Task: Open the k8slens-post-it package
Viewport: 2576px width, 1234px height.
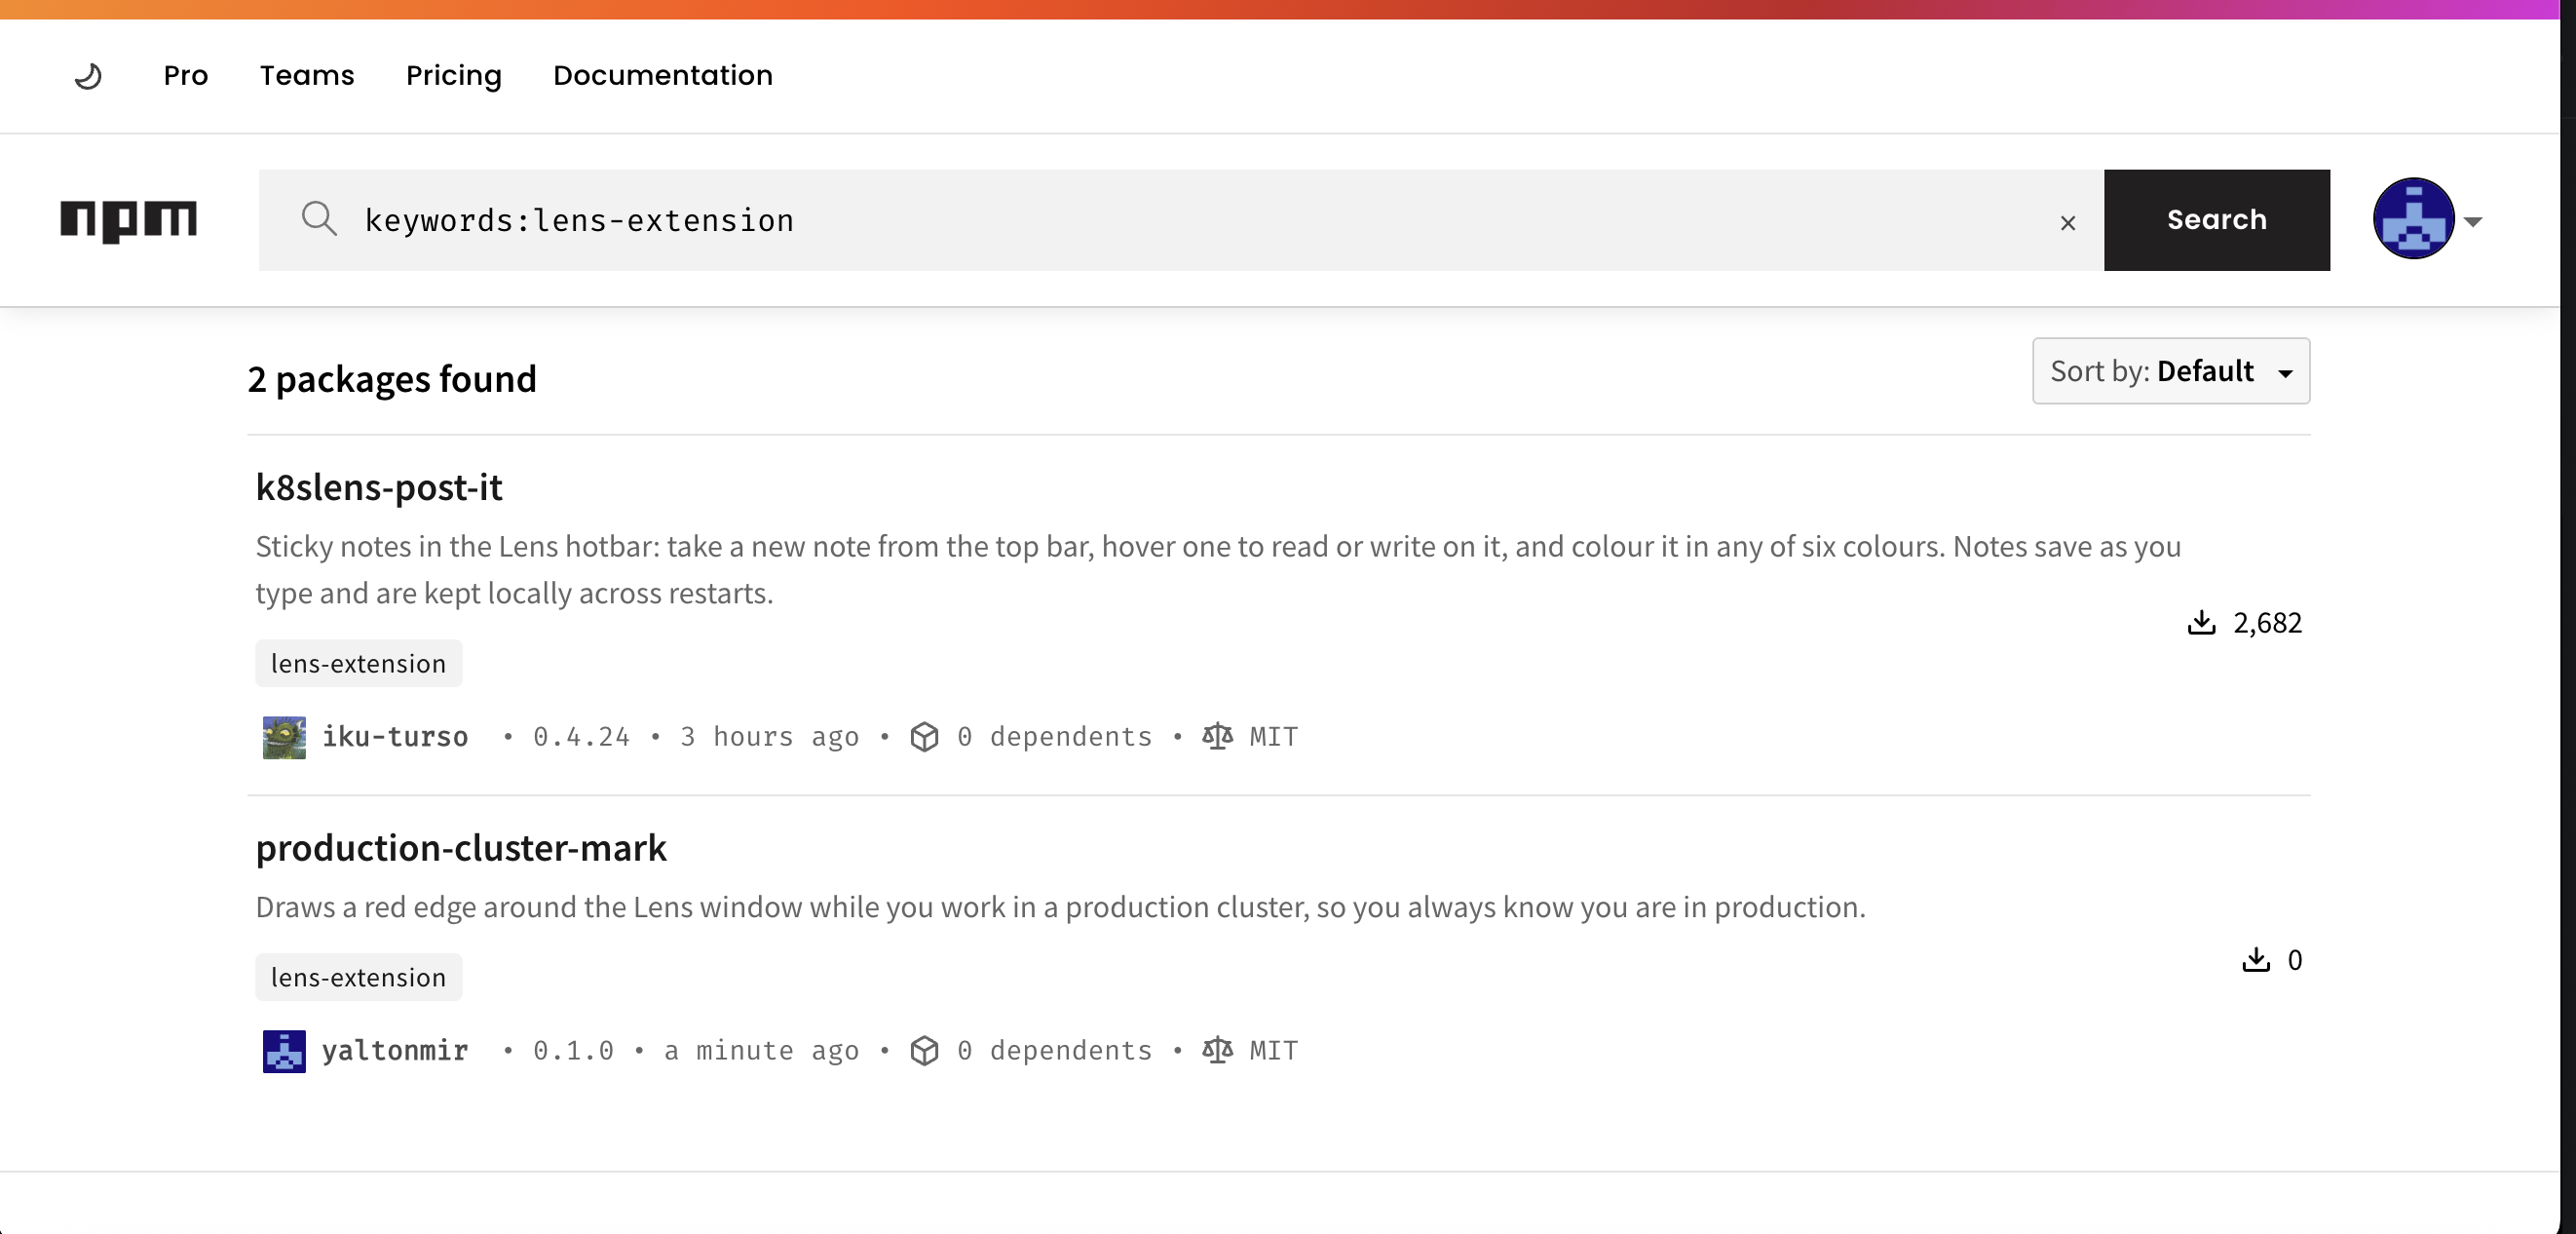Action: 379,487
